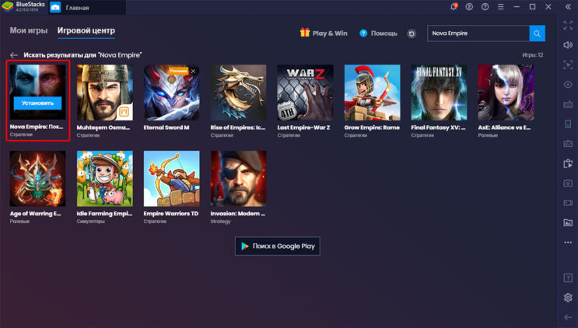578x328 pixels.
Task: Select the Игровой центр tab
Action: click(x=86, y=31)
